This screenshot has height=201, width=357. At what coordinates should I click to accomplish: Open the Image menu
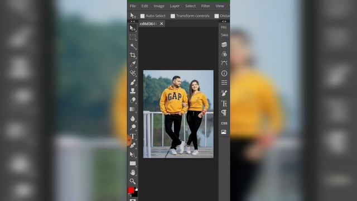point(159,6)
